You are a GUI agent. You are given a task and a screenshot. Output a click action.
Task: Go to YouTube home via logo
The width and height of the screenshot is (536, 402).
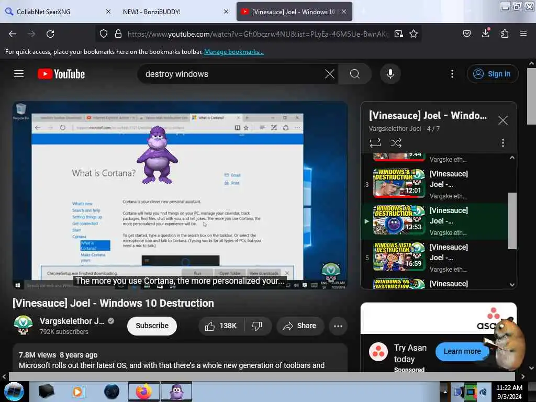click(x=61, y=74)
